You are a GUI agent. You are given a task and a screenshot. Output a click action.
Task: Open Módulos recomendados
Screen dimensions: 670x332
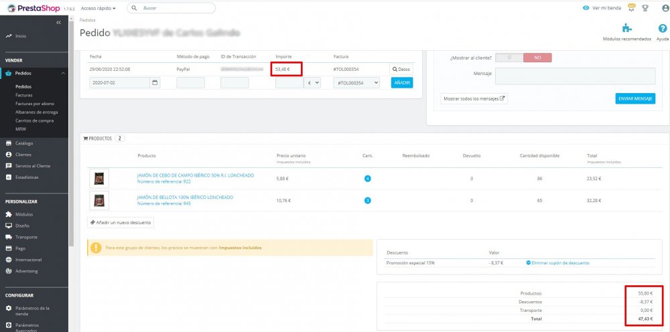(627, 32)
